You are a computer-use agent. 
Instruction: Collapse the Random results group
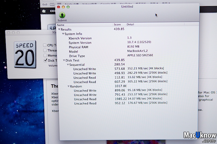pos(68,86)
